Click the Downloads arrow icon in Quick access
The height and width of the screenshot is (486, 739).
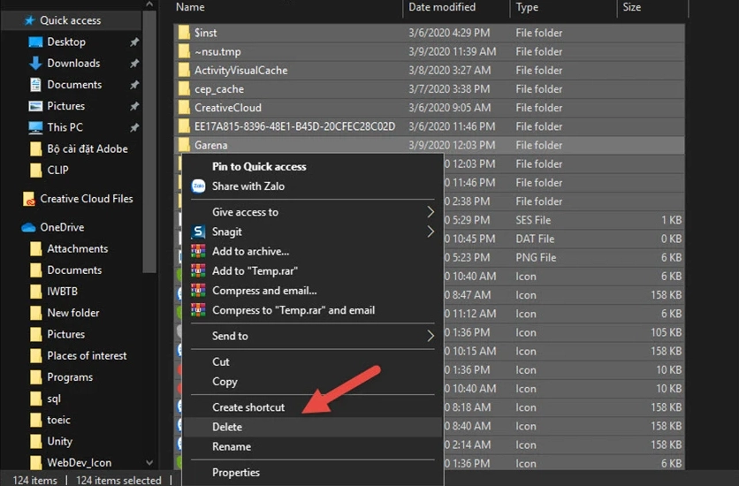35,64
